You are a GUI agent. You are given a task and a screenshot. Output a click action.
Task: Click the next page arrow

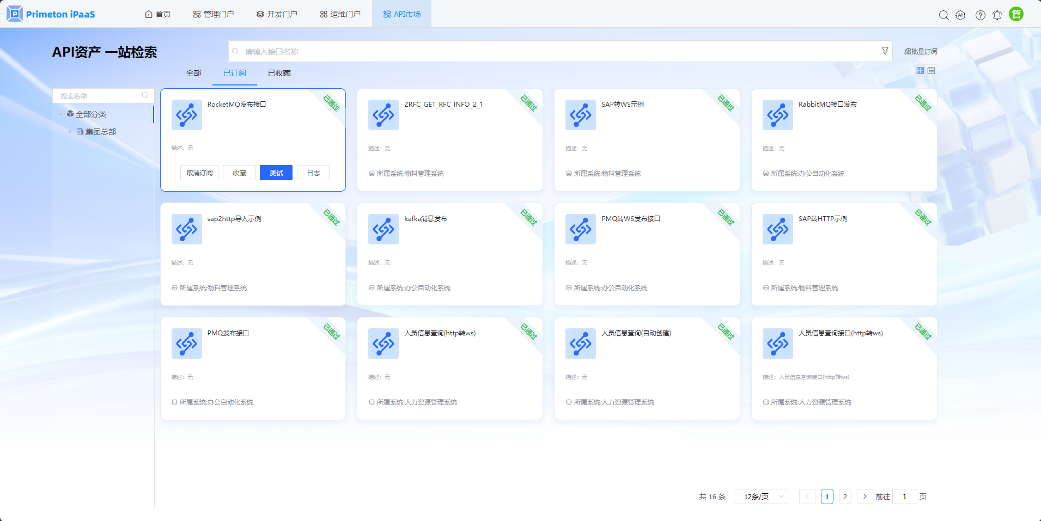point(865,497)
